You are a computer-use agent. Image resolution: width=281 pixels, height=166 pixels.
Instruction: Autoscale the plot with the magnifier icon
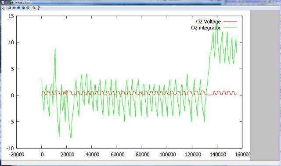28,8
